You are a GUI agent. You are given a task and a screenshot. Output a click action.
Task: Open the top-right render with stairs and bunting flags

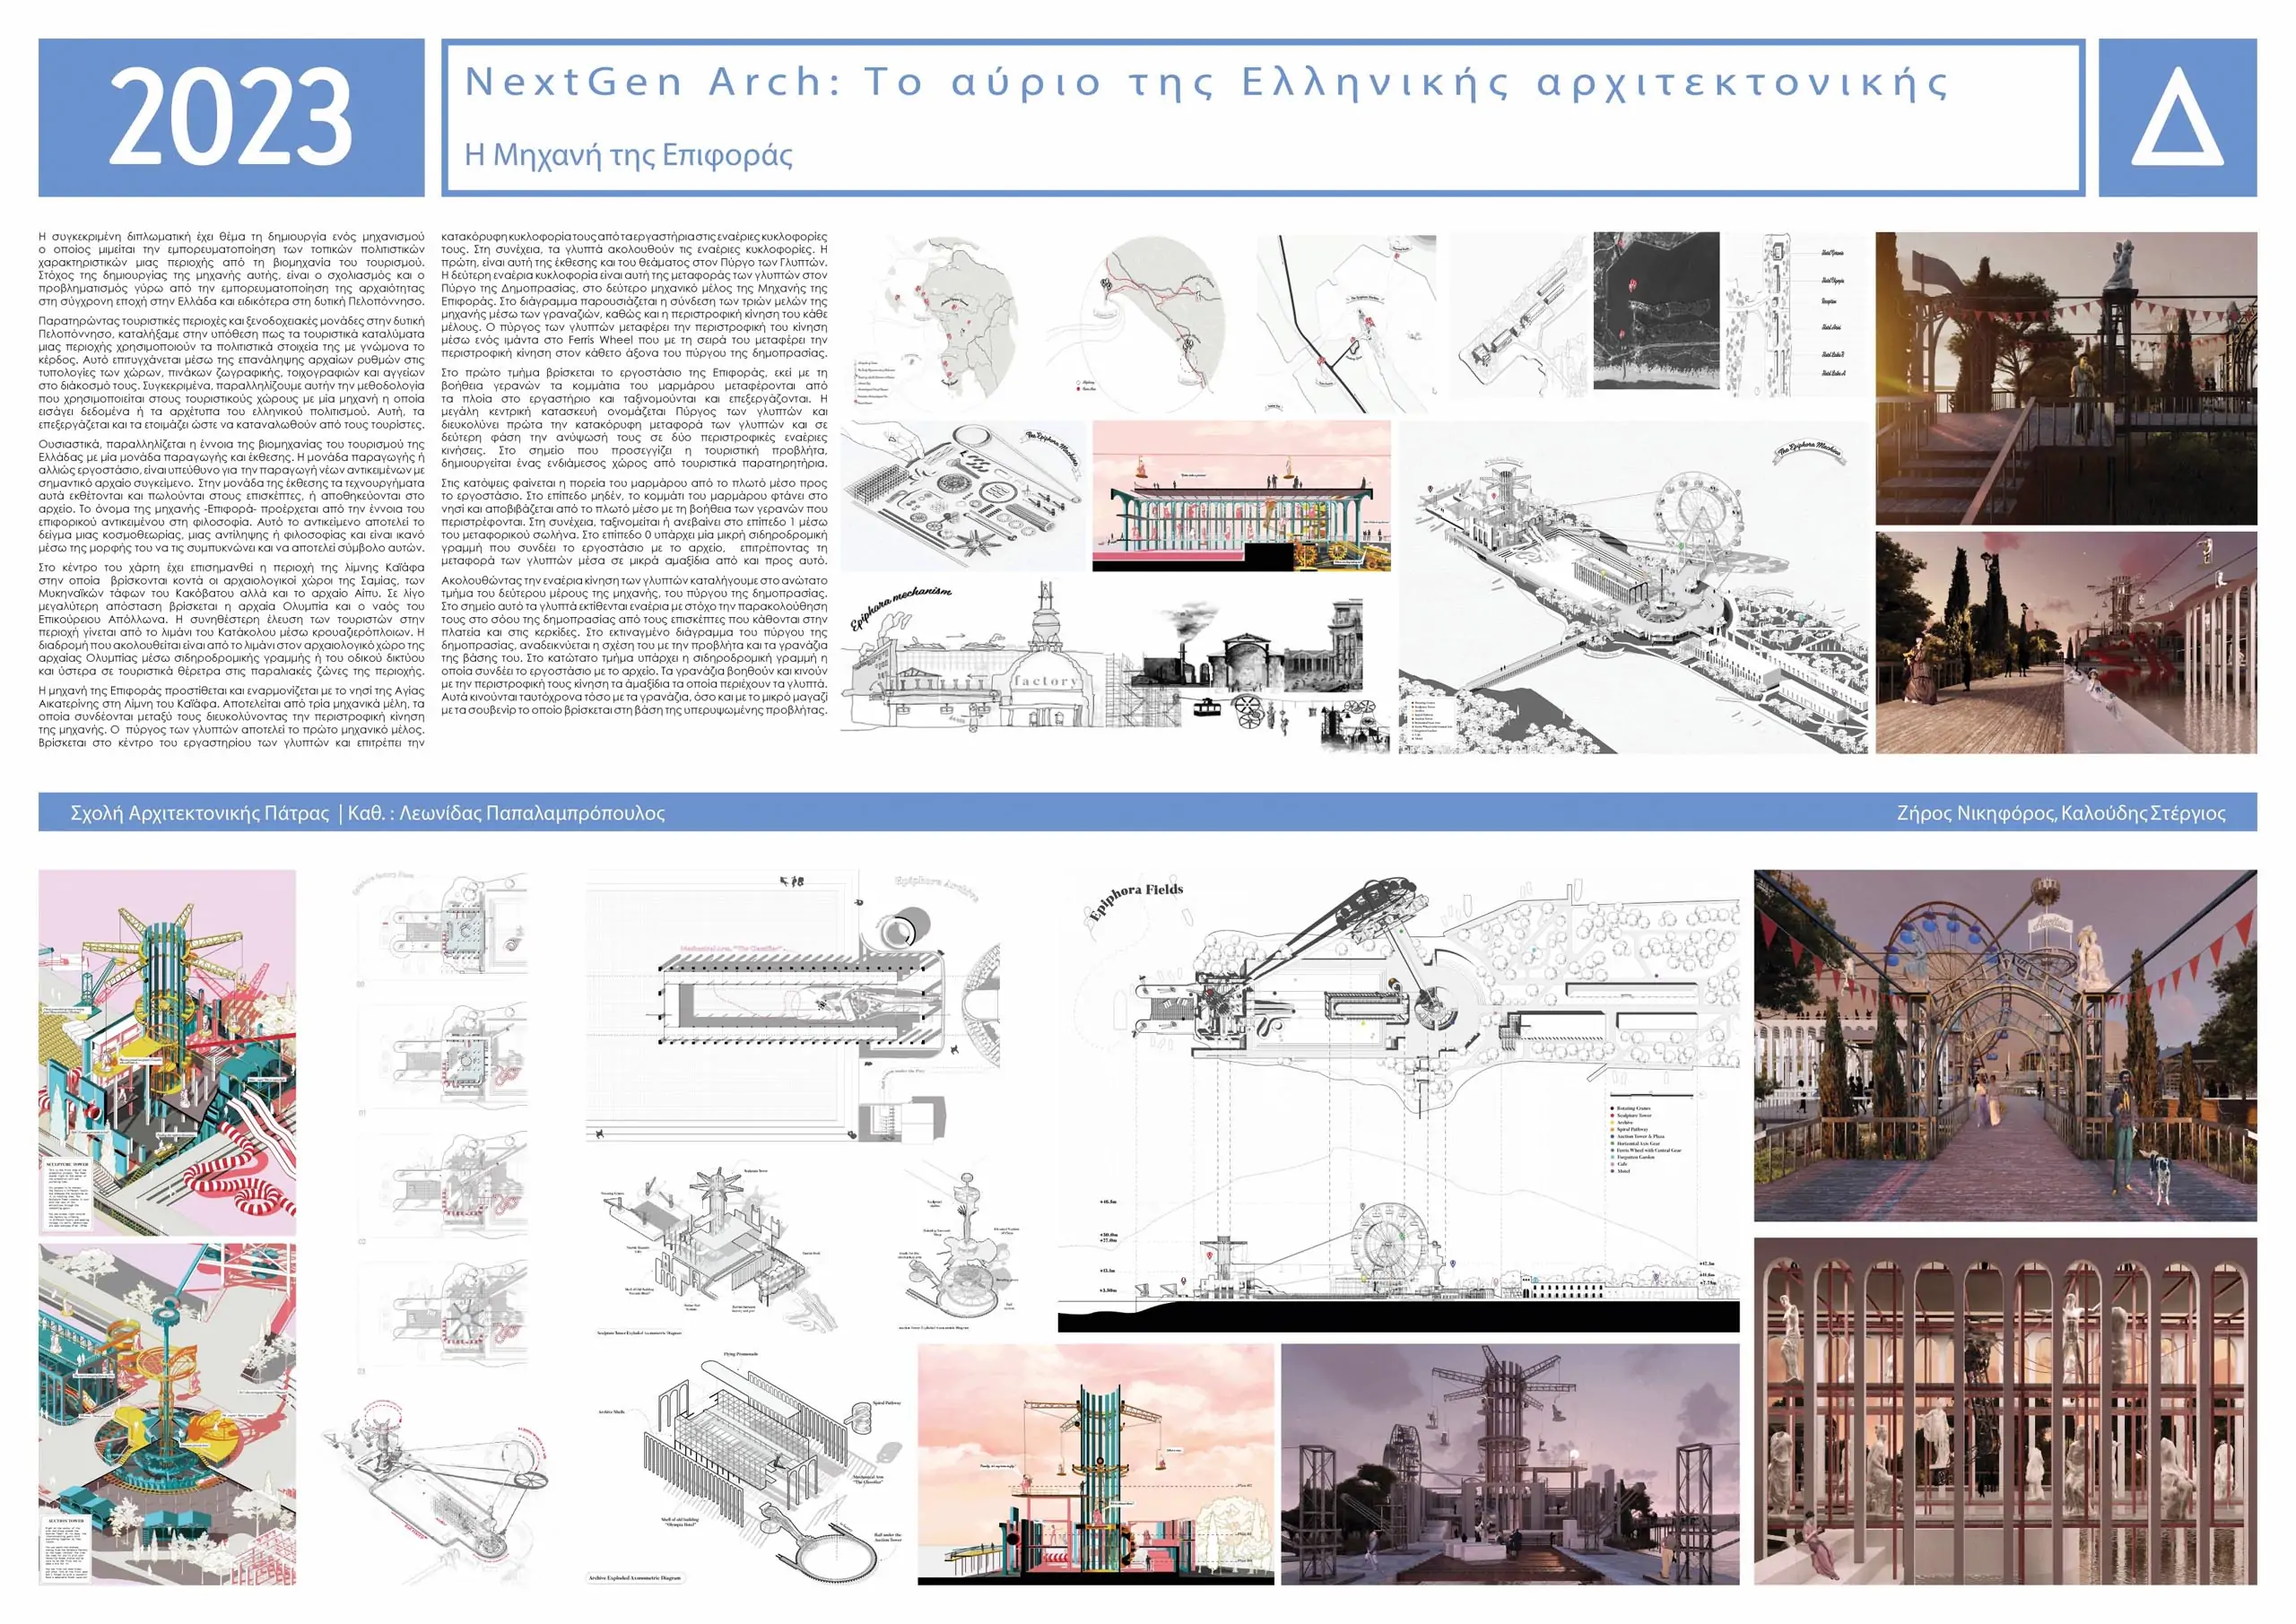2065,378
